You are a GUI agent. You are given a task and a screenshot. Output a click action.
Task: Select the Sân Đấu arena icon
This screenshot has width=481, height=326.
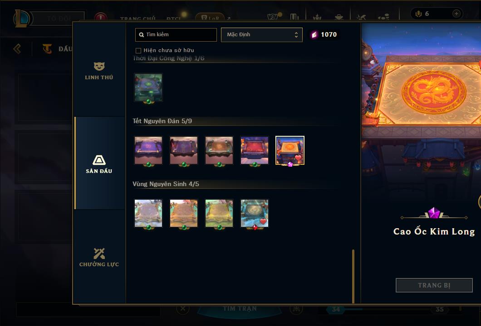click(x=99, y=160)
